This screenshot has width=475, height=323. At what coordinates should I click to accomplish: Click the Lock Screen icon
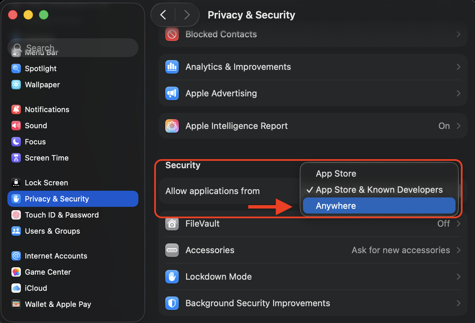[x=16, y=183]
